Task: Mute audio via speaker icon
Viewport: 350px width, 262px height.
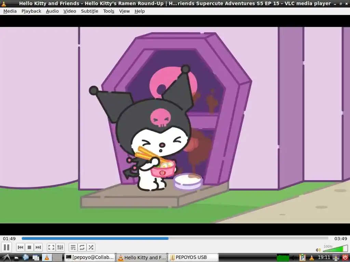Action: (x=318, y=250)
